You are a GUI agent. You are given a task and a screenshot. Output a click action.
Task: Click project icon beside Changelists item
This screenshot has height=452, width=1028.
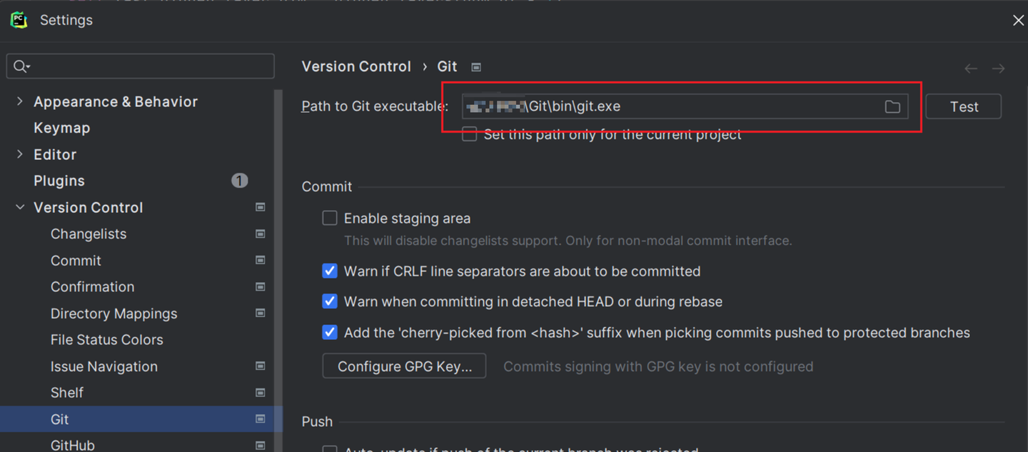tap(261, 234)
